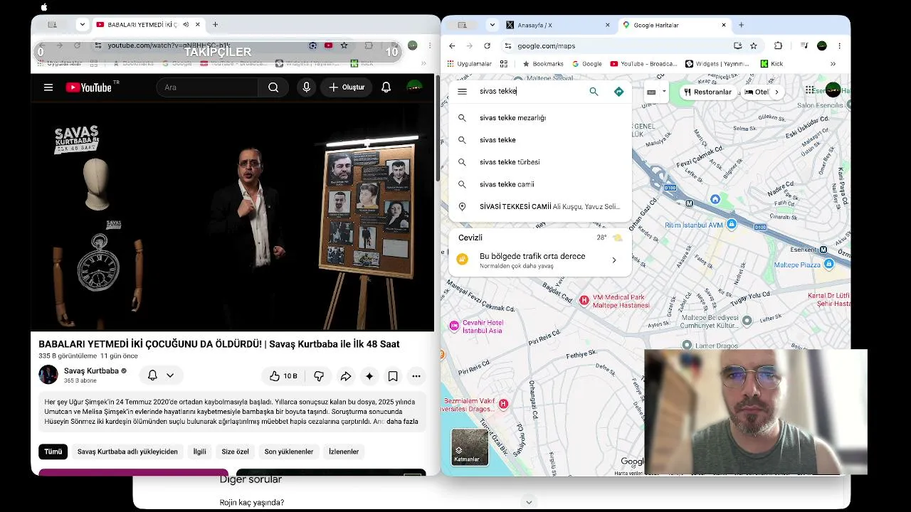Open more actions (three dots) under the video
911x512 pixels.
(x=416, y=376)
